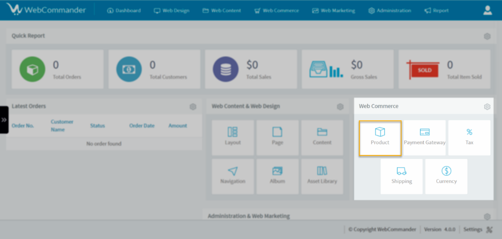Click the purple Total Sales coins icon
Image resolution: width=502 pixels, height=239 pixels.
[x=226, y=69]
